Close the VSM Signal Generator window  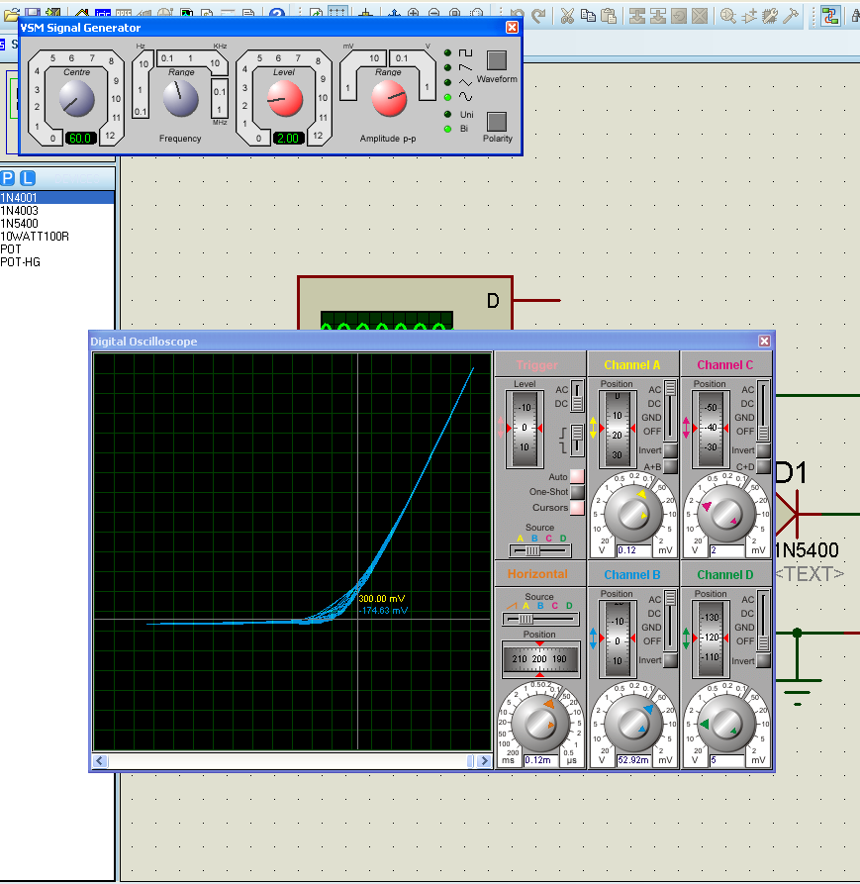click(512, 27)
